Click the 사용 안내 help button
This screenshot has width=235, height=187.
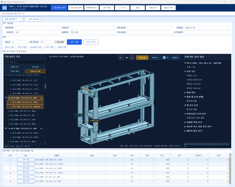click(x=153, y=8)
